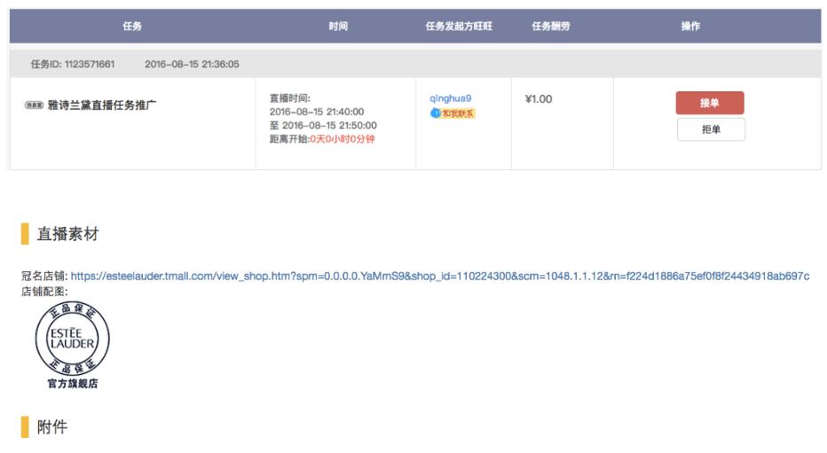Click the 时间 column header
The image size is (827, 453).
(338, 27)
